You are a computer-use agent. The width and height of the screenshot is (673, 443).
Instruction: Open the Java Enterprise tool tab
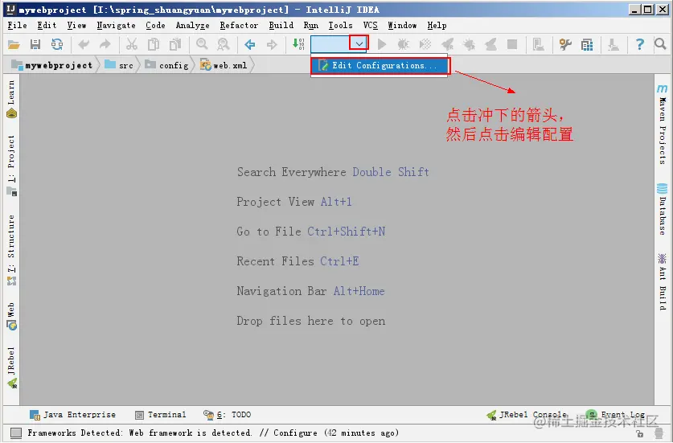[x=72, y=415]
